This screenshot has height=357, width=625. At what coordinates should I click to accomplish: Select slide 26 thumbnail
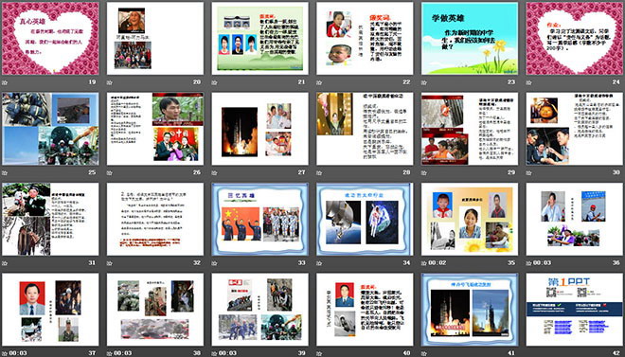click(x=155, y=129)
